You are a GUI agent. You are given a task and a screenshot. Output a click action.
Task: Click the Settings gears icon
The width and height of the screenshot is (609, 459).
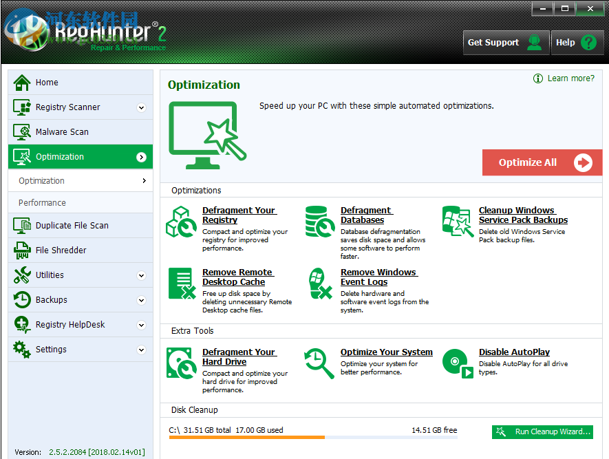(x=22, y=350)
